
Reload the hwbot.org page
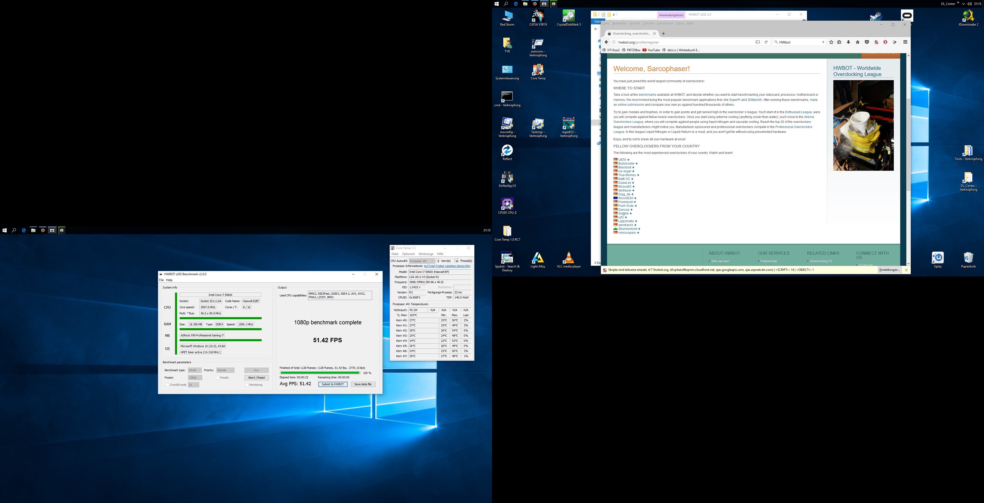click(x=766, y=42)
